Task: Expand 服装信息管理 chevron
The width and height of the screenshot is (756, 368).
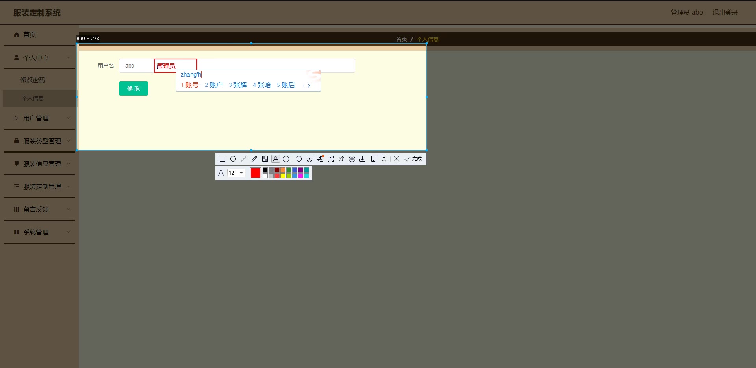Action: point(69,164)
